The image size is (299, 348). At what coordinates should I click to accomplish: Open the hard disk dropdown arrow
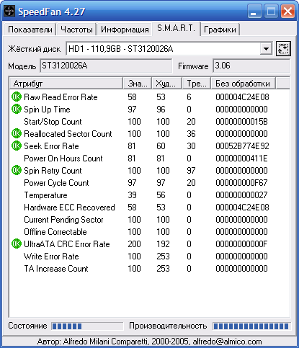click(x=266, y=49)
